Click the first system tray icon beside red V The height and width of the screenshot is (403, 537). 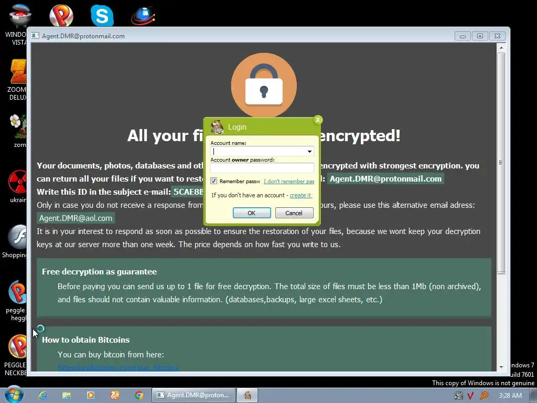point(458,396)
